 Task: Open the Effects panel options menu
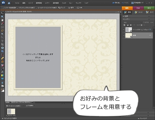[x=149, y=16]
